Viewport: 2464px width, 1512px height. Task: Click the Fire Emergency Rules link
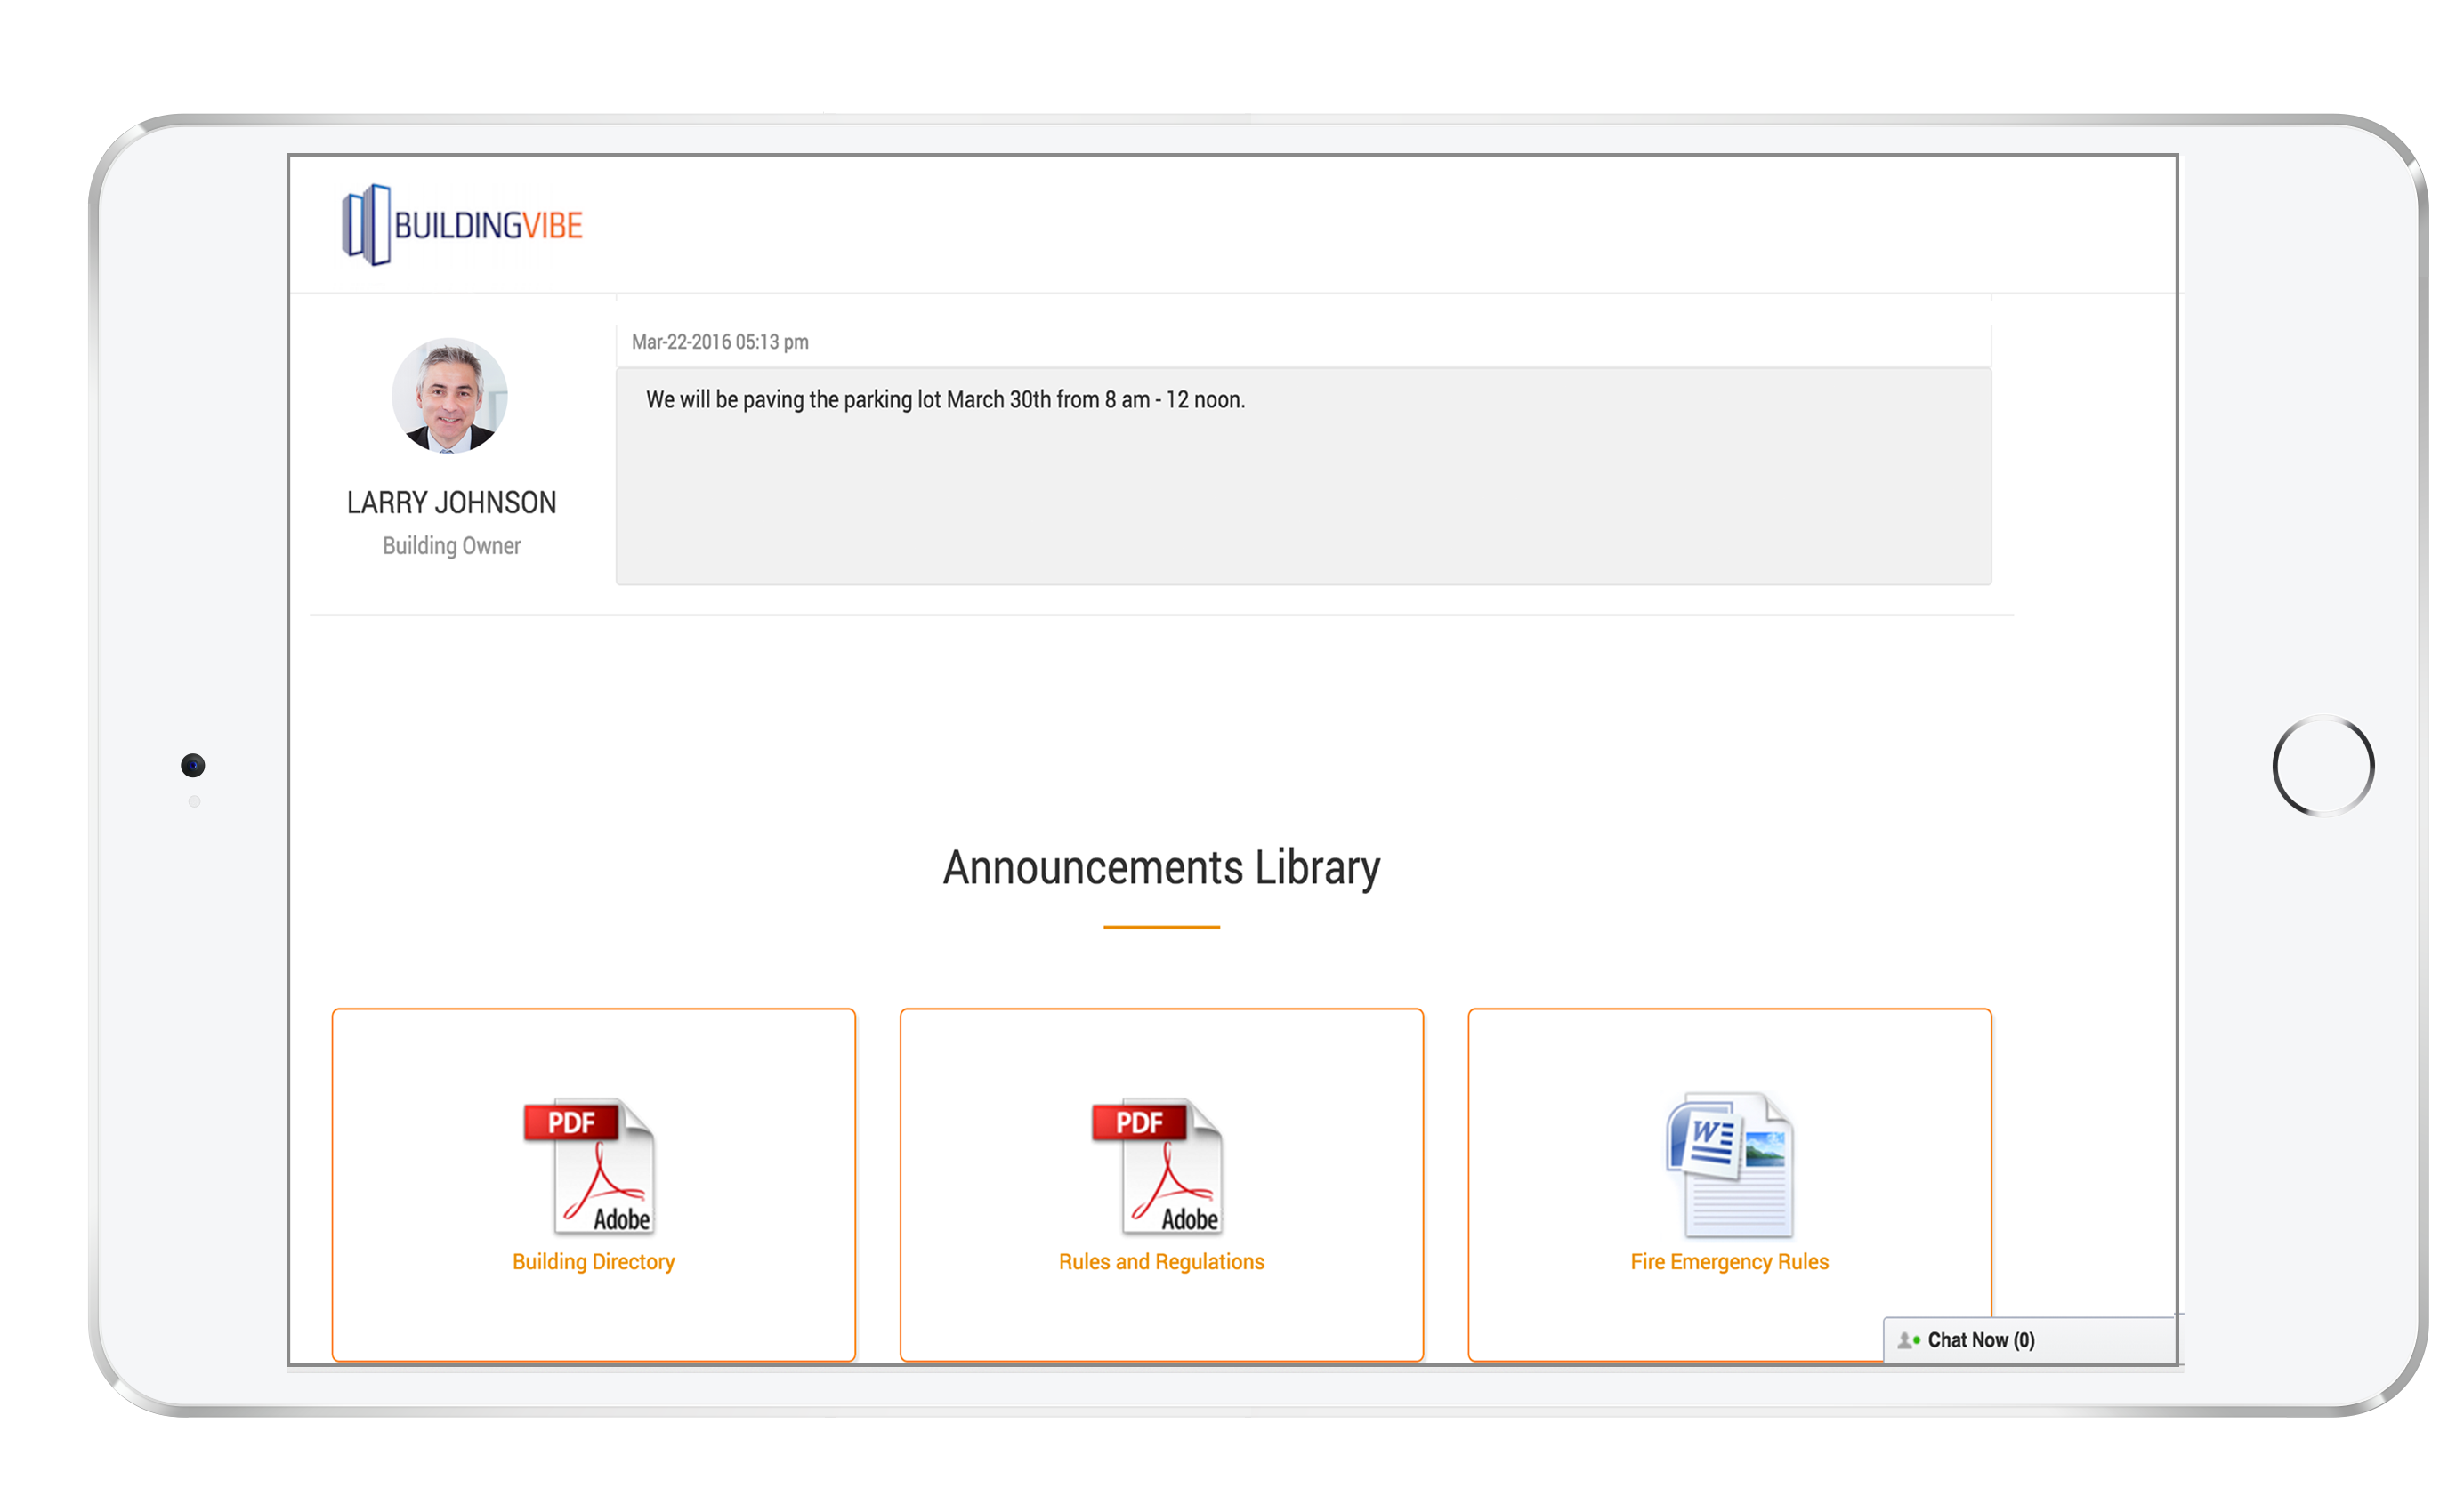[1729, 1262]
